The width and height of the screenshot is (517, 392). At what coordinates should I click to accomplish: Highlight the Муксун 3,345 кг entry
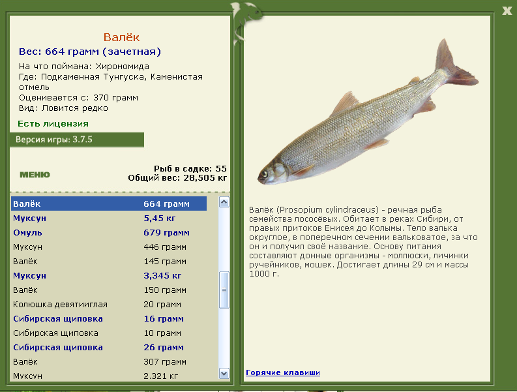click(109, 276)
